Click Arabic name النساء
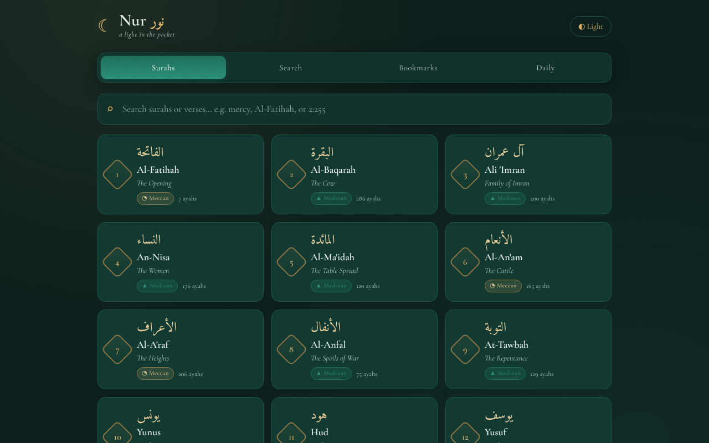The image size is (709, 443). [x=148, y=239]
